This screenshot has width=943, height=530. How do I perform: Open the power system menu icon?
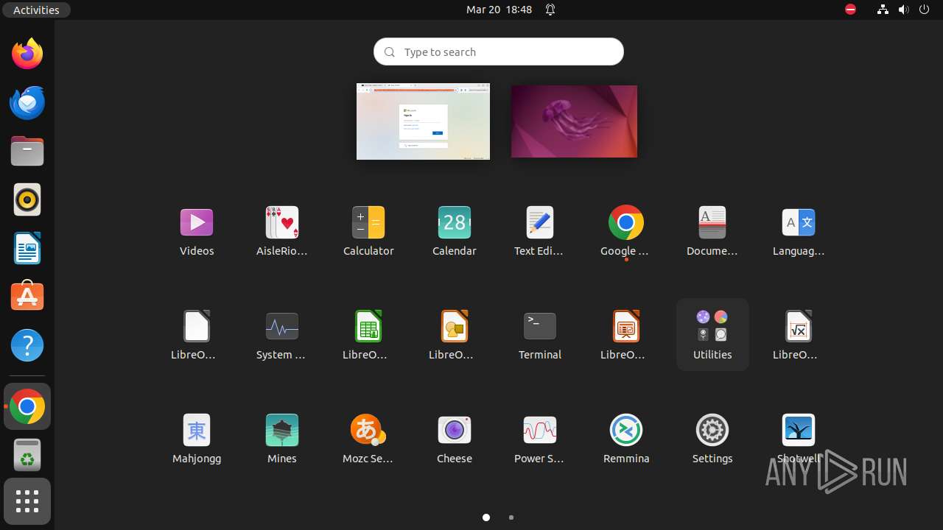click(925, 10)
